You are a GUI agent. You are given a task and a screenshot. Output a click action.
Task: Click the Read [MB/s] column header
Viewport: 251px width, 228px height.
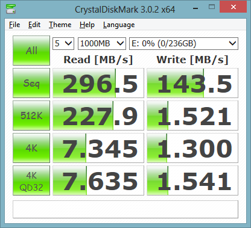click(x=98, y=60)
